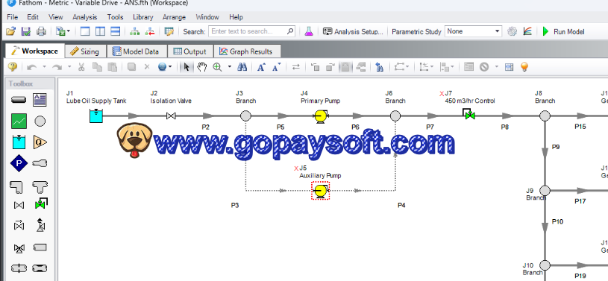Activate the selection arrow tool
The image size is (608, 281).
pos(187,67)
